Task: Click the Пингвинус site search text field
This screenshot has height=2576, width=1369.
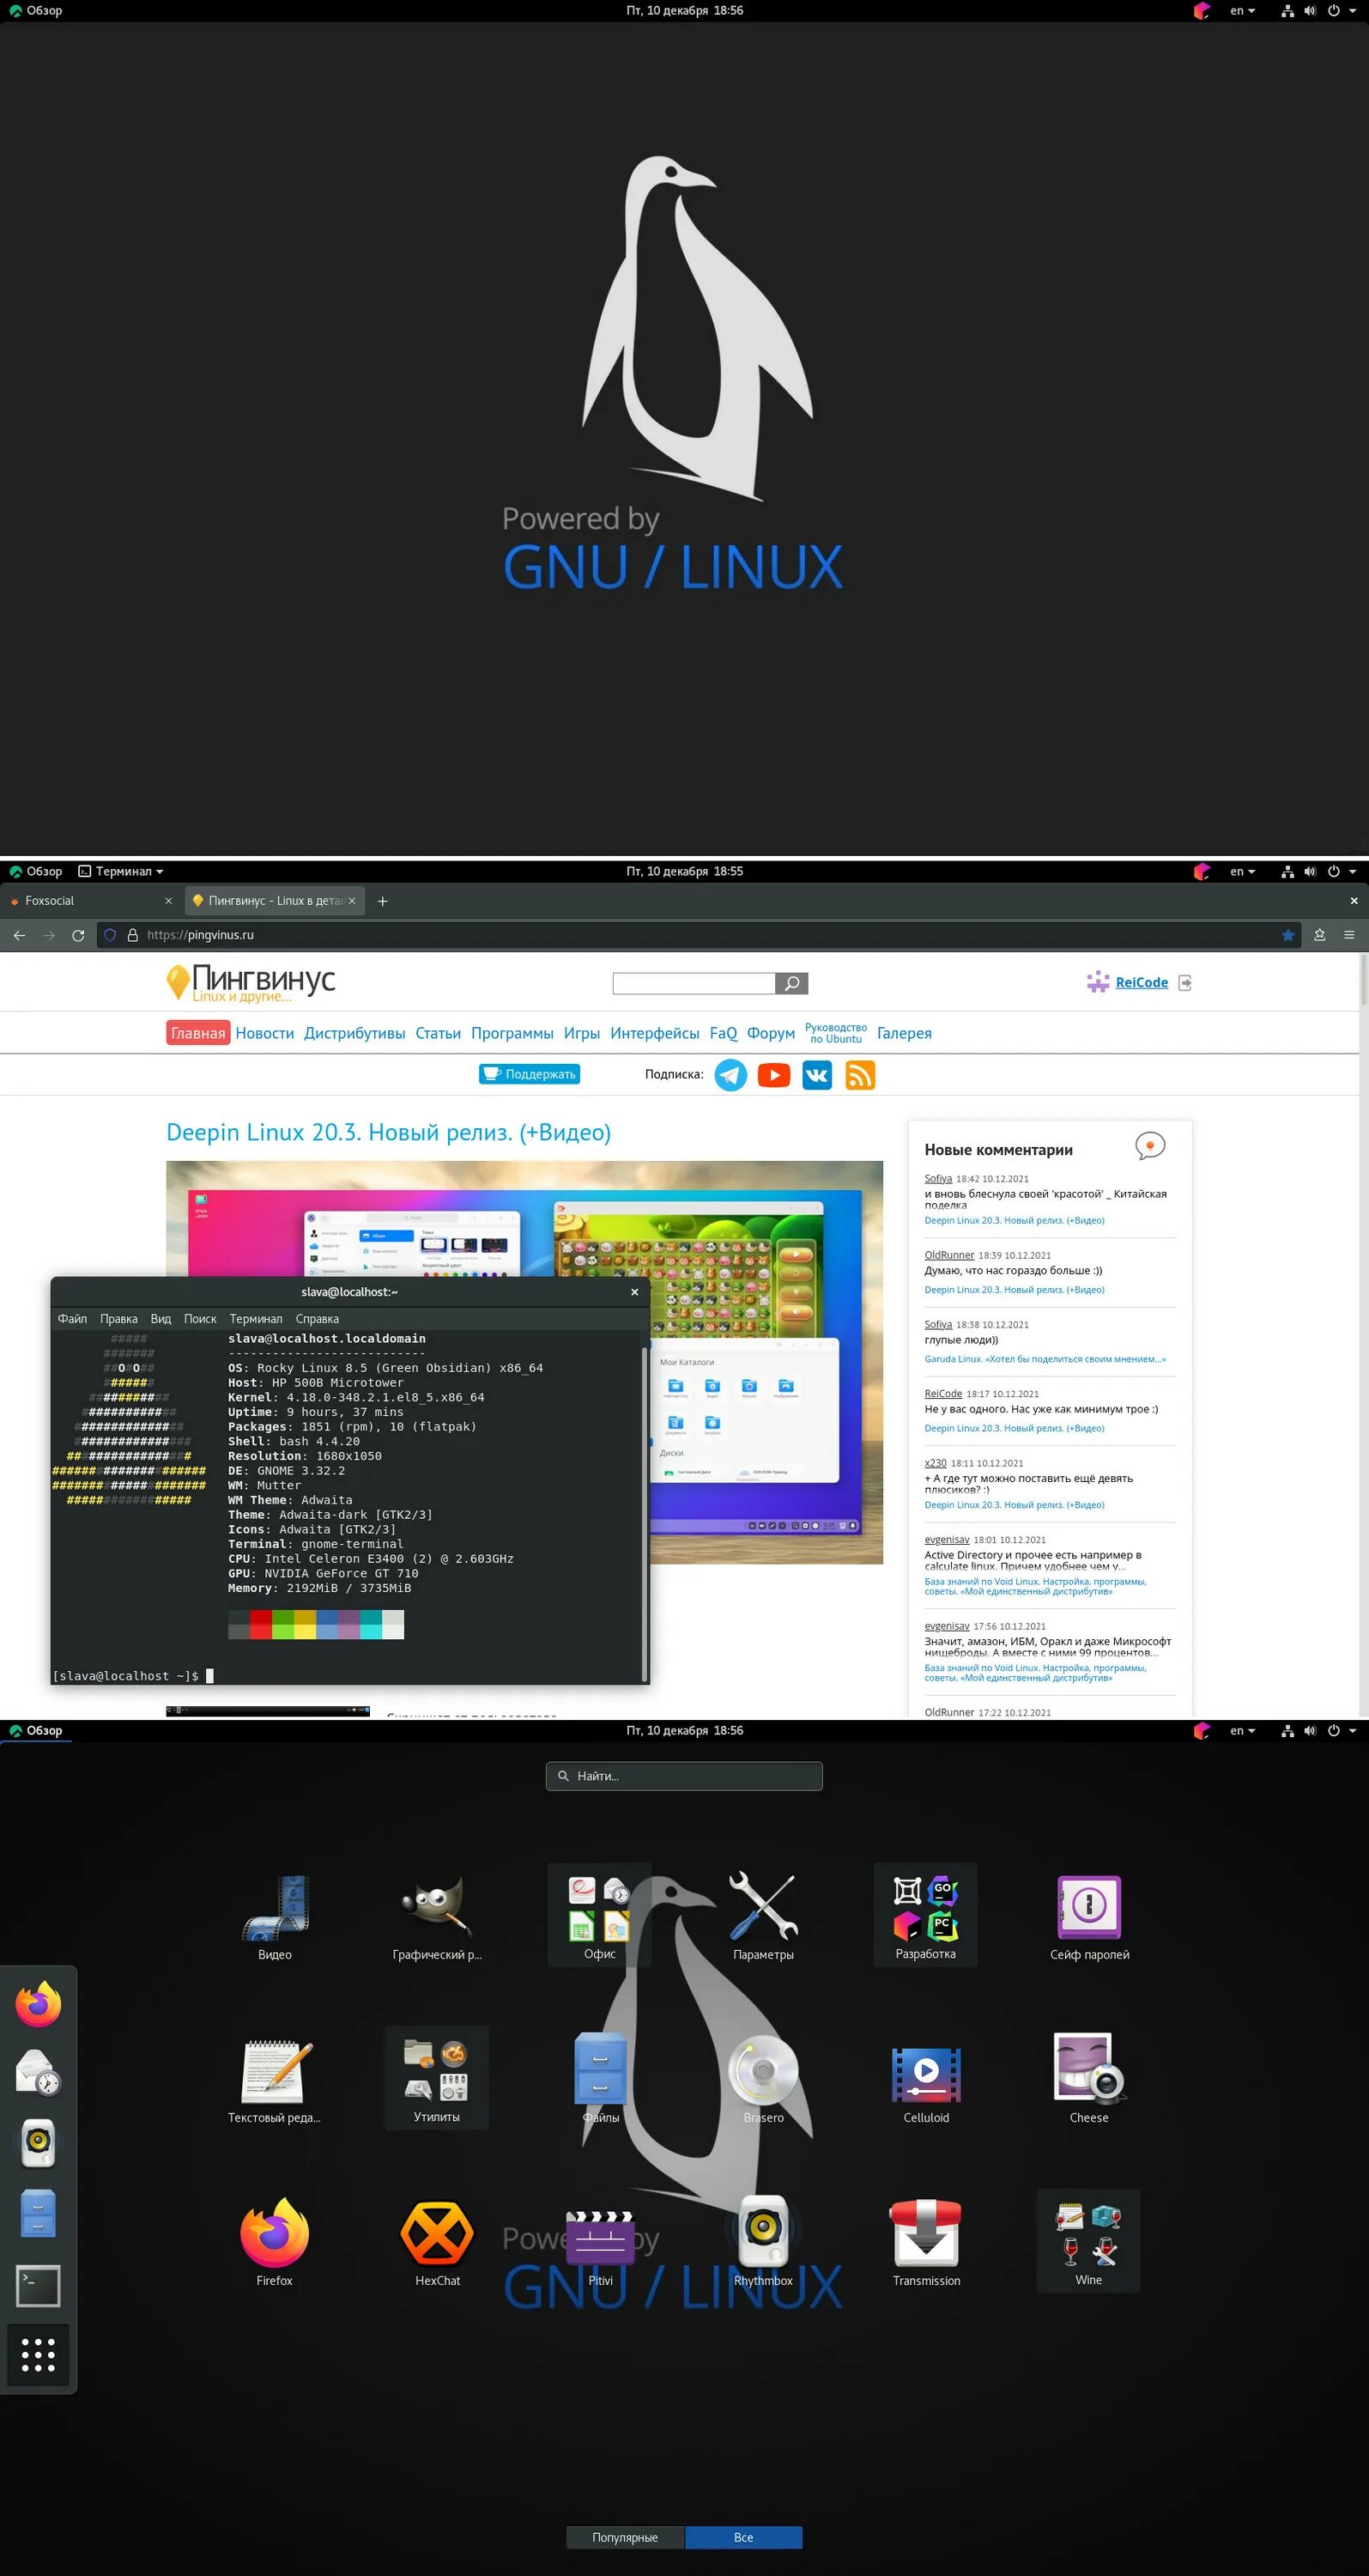Action: (x=694, y=983)
